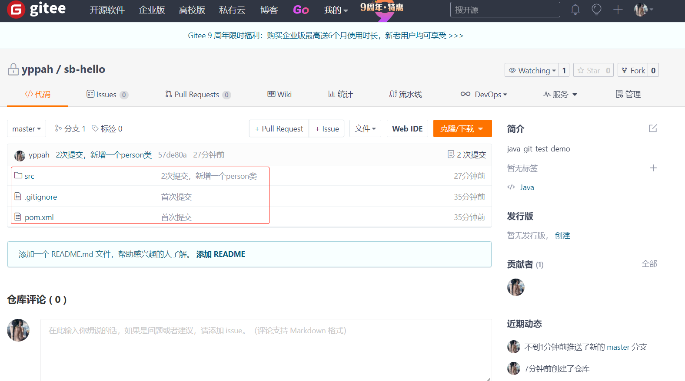Click the lightbulb icon in header
Viewport: 685px width, 381px height.
596,10
